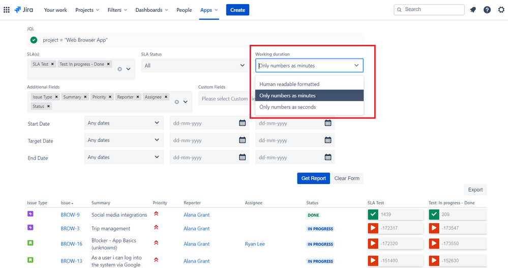Select Human readable formatted option

tap(309, 84)
